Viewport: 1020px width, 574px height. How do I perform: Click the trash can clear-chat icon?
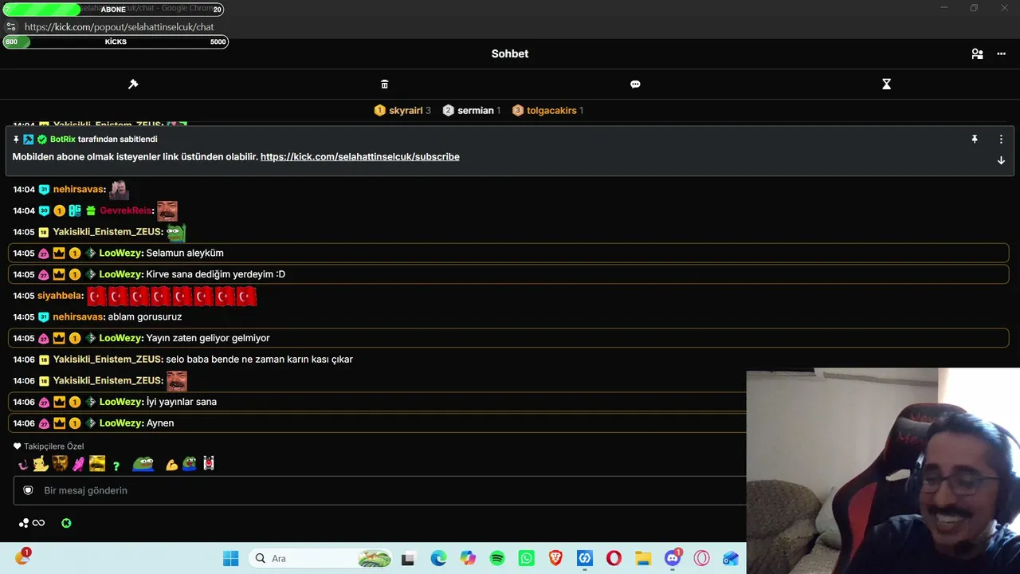[x=385, y=84]
